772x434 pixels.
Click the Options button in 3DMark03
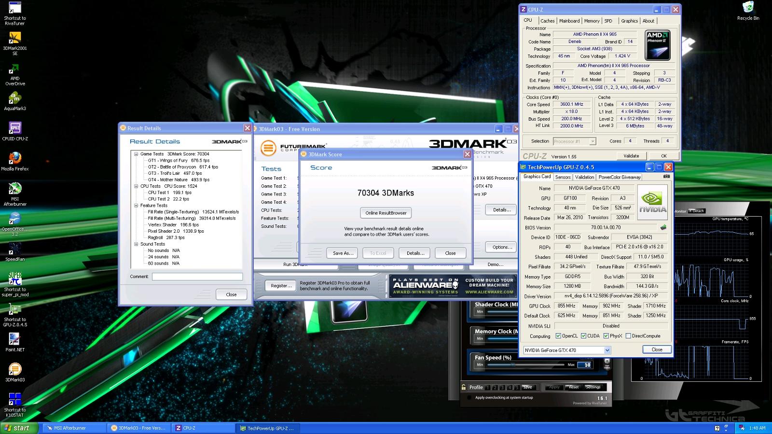(x=502, y=247)
